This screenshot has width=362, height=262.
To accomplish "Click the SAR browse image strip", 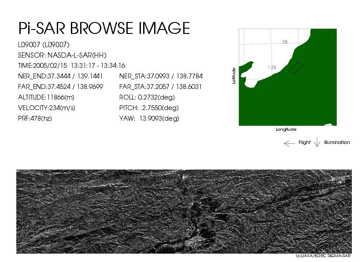I will (x=184, y=211).
